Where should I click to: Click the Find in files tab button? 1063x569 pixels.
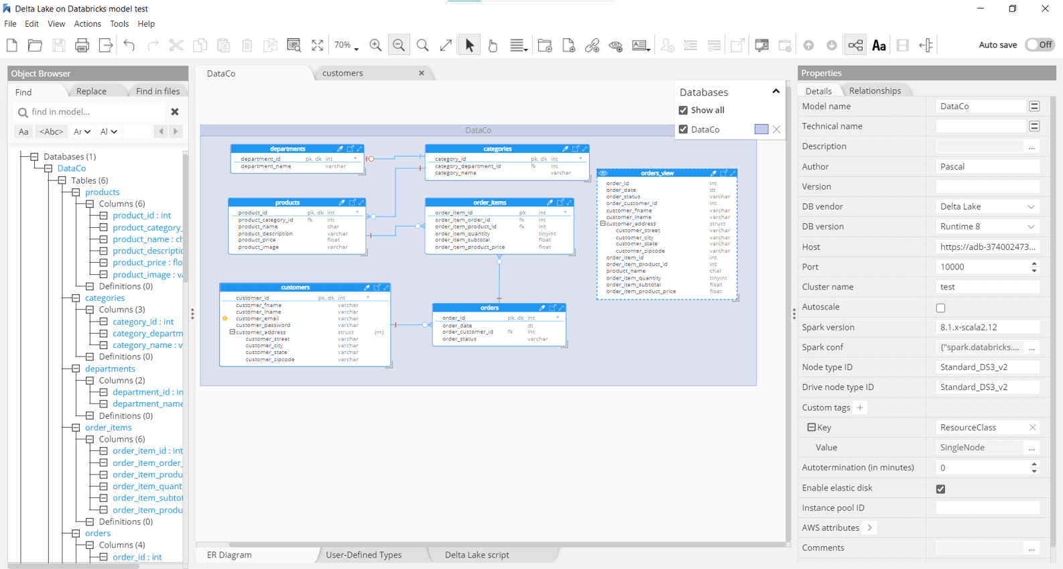coord(158,91)
